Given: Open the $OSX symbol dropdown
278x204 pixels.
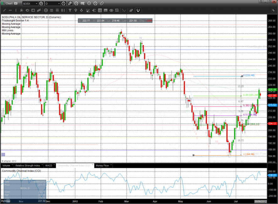Looking at the screenshot, I should tap(36, 3).
